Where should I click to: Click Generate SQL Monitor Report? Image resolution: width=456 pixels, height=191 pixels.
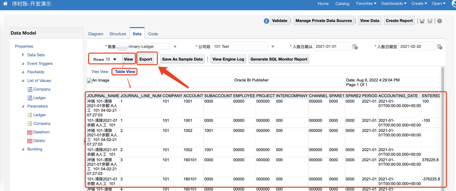tap(279, 59)
